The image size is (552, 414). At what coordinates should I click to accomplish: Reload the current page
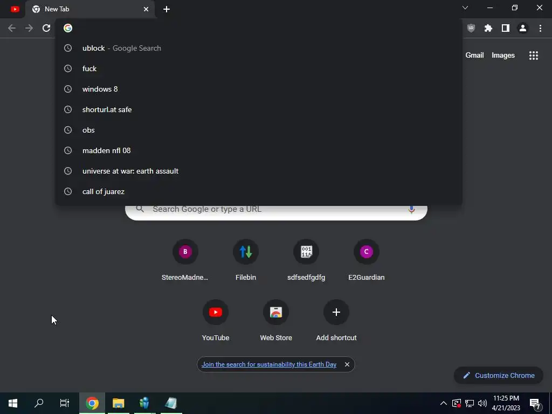coord(46,28)
